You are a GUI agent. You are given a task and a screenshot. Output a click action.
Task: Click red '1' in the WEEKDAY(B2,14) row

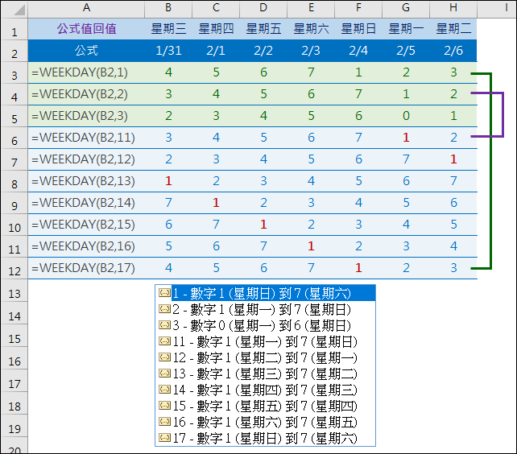216,203
